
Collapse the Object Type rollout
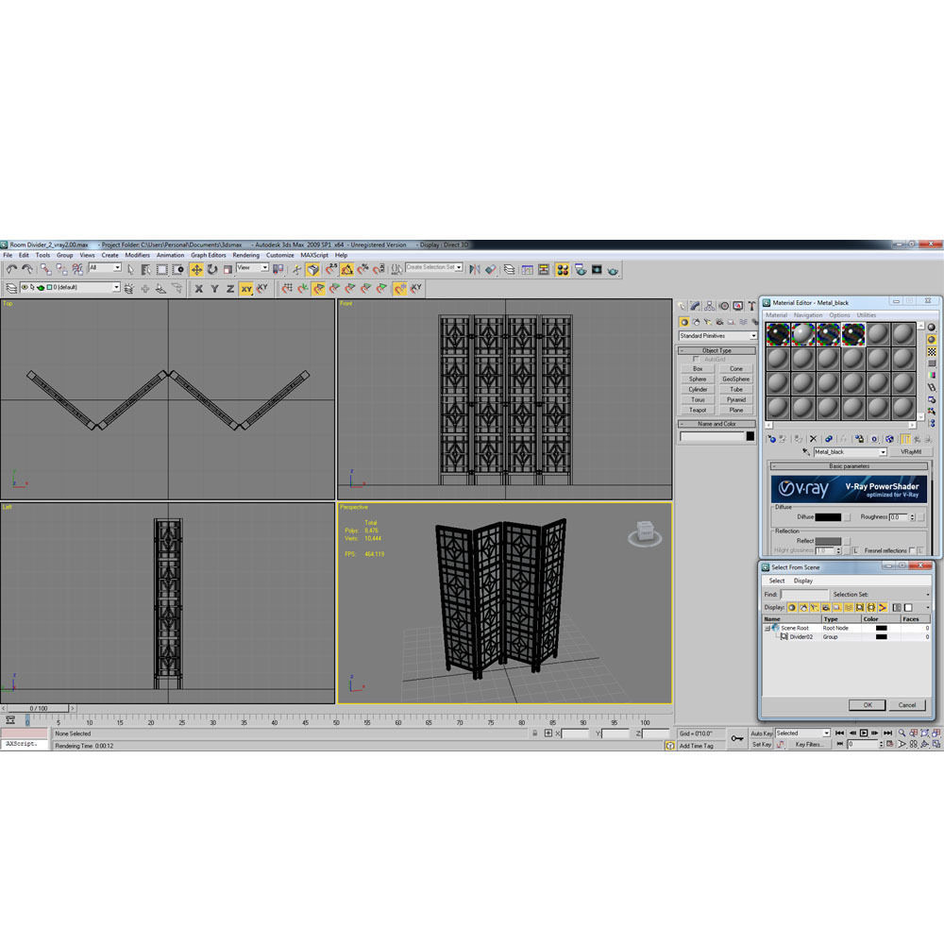(x=716, y=350)
